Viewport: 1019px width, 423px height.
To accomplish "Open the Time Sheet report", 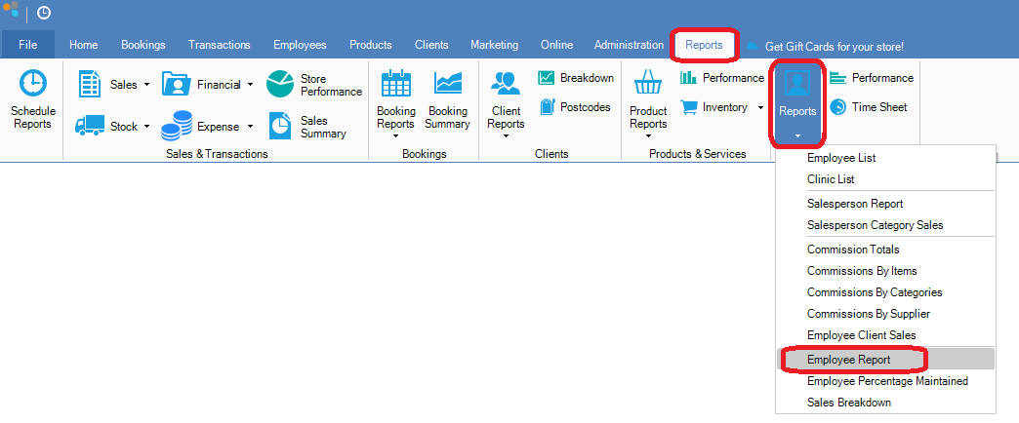I will click(838, 107).
